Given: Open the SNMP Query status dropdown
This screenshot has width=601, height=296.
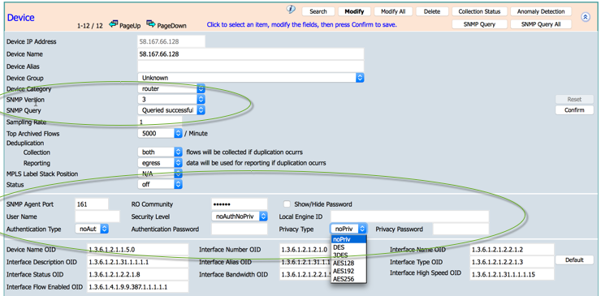Looking at the screenshot, I should [171, 110].
